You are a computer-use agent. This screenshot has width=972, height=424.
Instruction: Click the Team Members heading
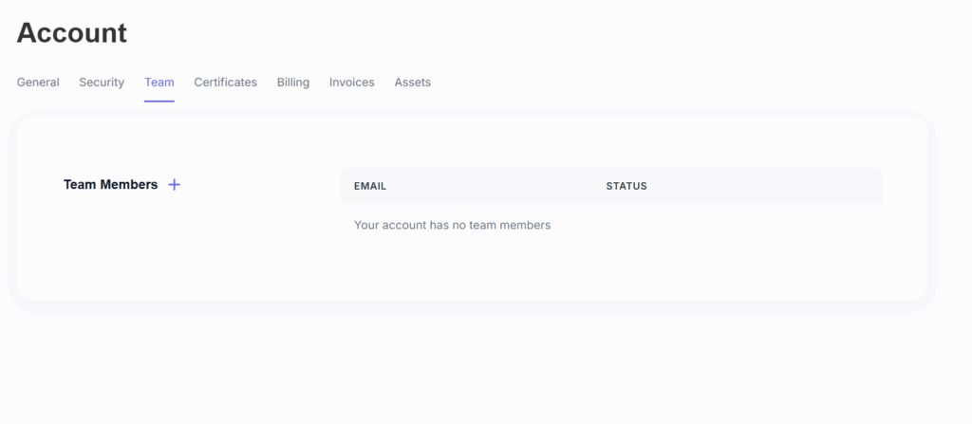click(x=110, y=185)
